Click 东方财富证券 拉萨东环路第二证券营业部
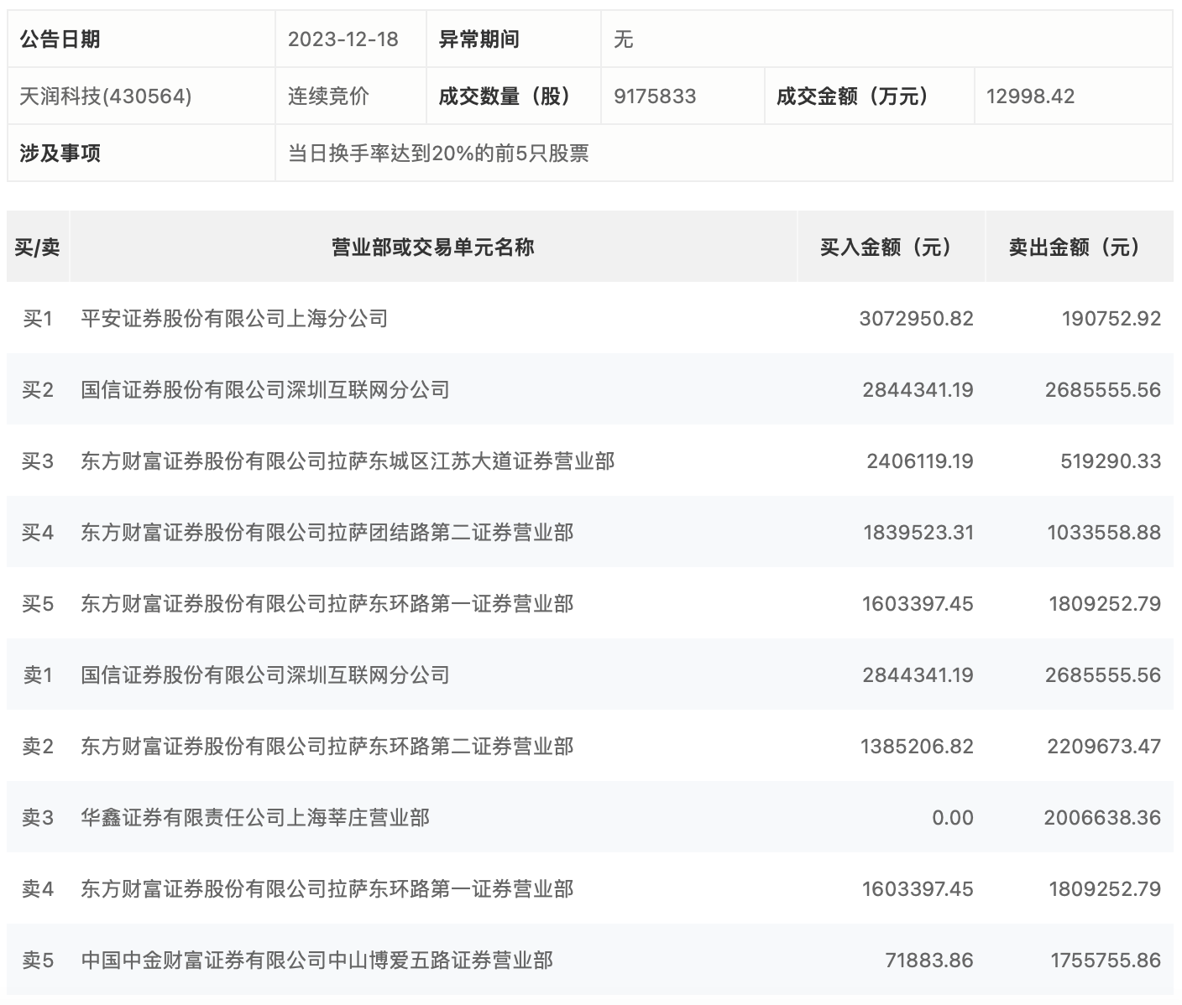The height and width of the screenshot is (1005, 1182). (327, 747)
